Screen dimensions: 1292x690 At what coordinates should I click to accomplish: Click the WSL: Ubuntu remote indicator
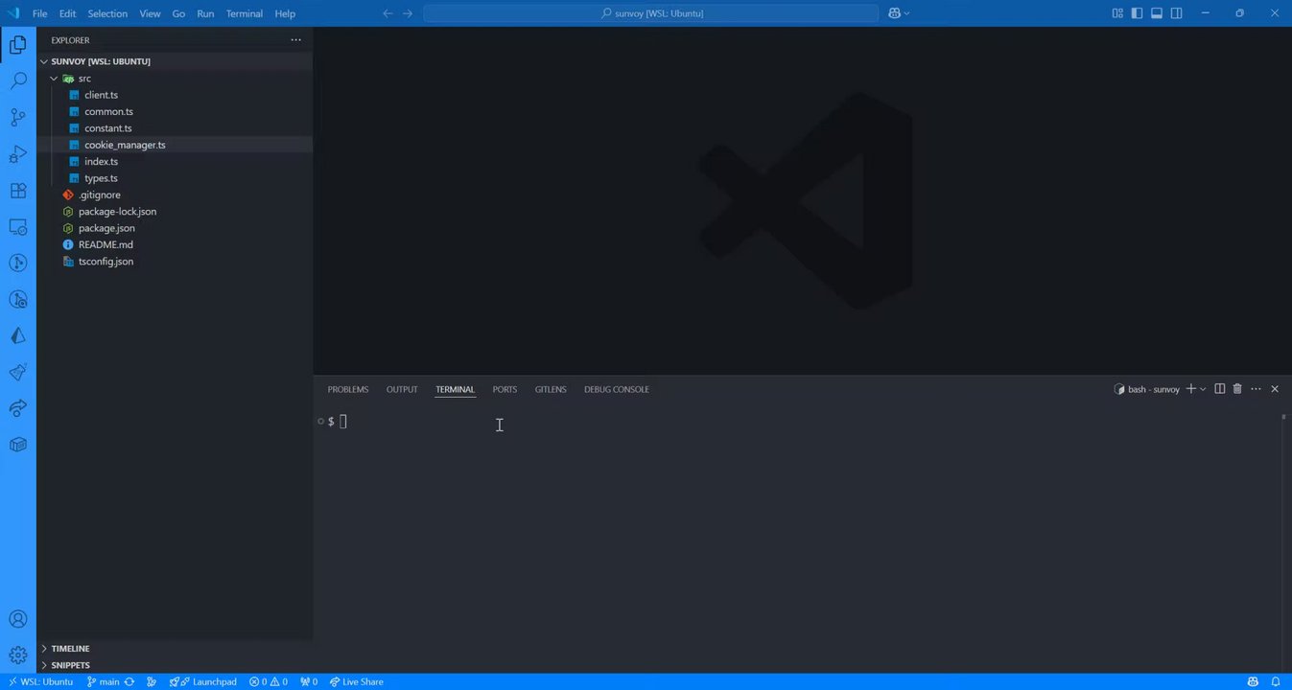[x=40, y=681]
